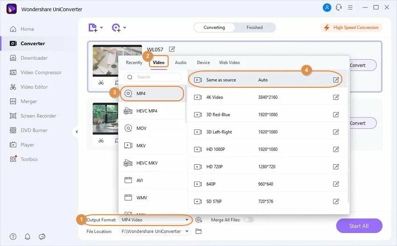Switch to the Web Video tab
Screen dimensions: 397x246
229,63
